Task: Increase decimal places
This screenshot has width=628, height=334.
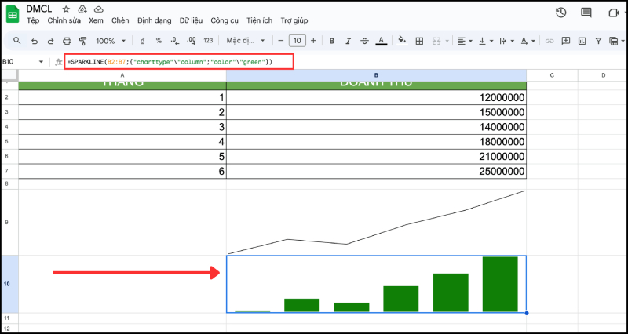Action: [192, 41]
